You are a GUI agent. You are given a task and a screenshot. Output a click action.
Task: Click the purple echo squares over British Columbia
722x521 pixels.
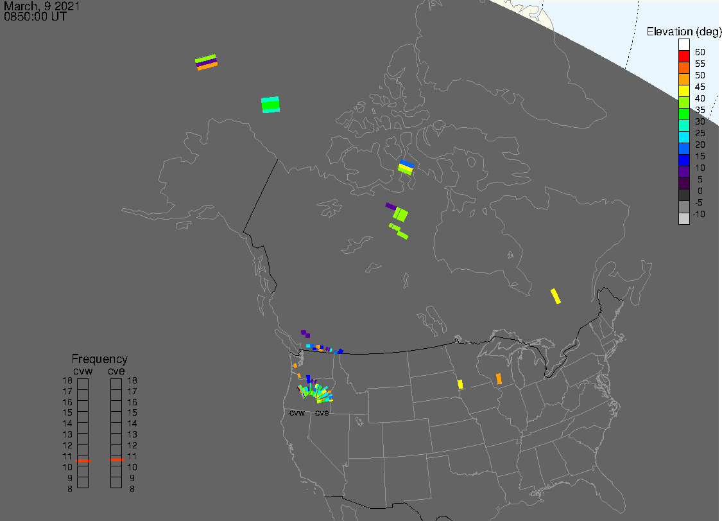[305, 333]
